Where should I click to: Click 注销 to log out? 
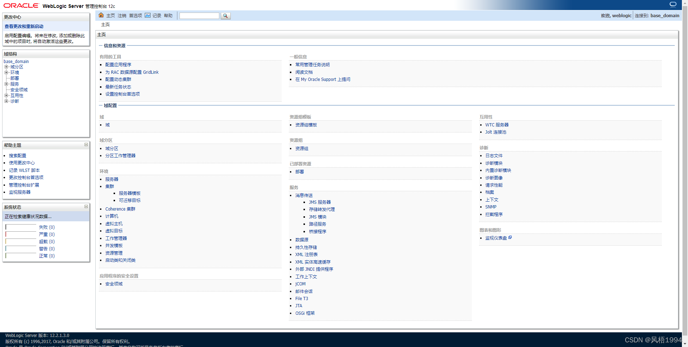point(122,16)
